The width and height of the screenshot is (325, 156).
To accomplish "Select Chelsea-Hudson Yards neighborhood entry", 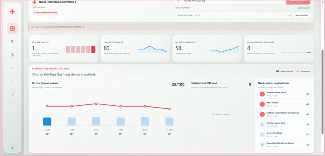I will [284, 125].
